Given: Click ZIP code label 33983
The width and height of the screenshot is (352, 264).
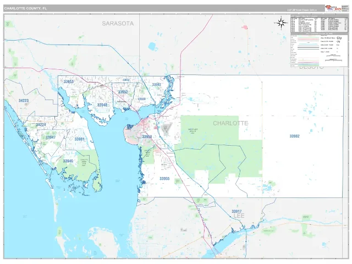Looking at the screenshot, I should coord(156,84).
